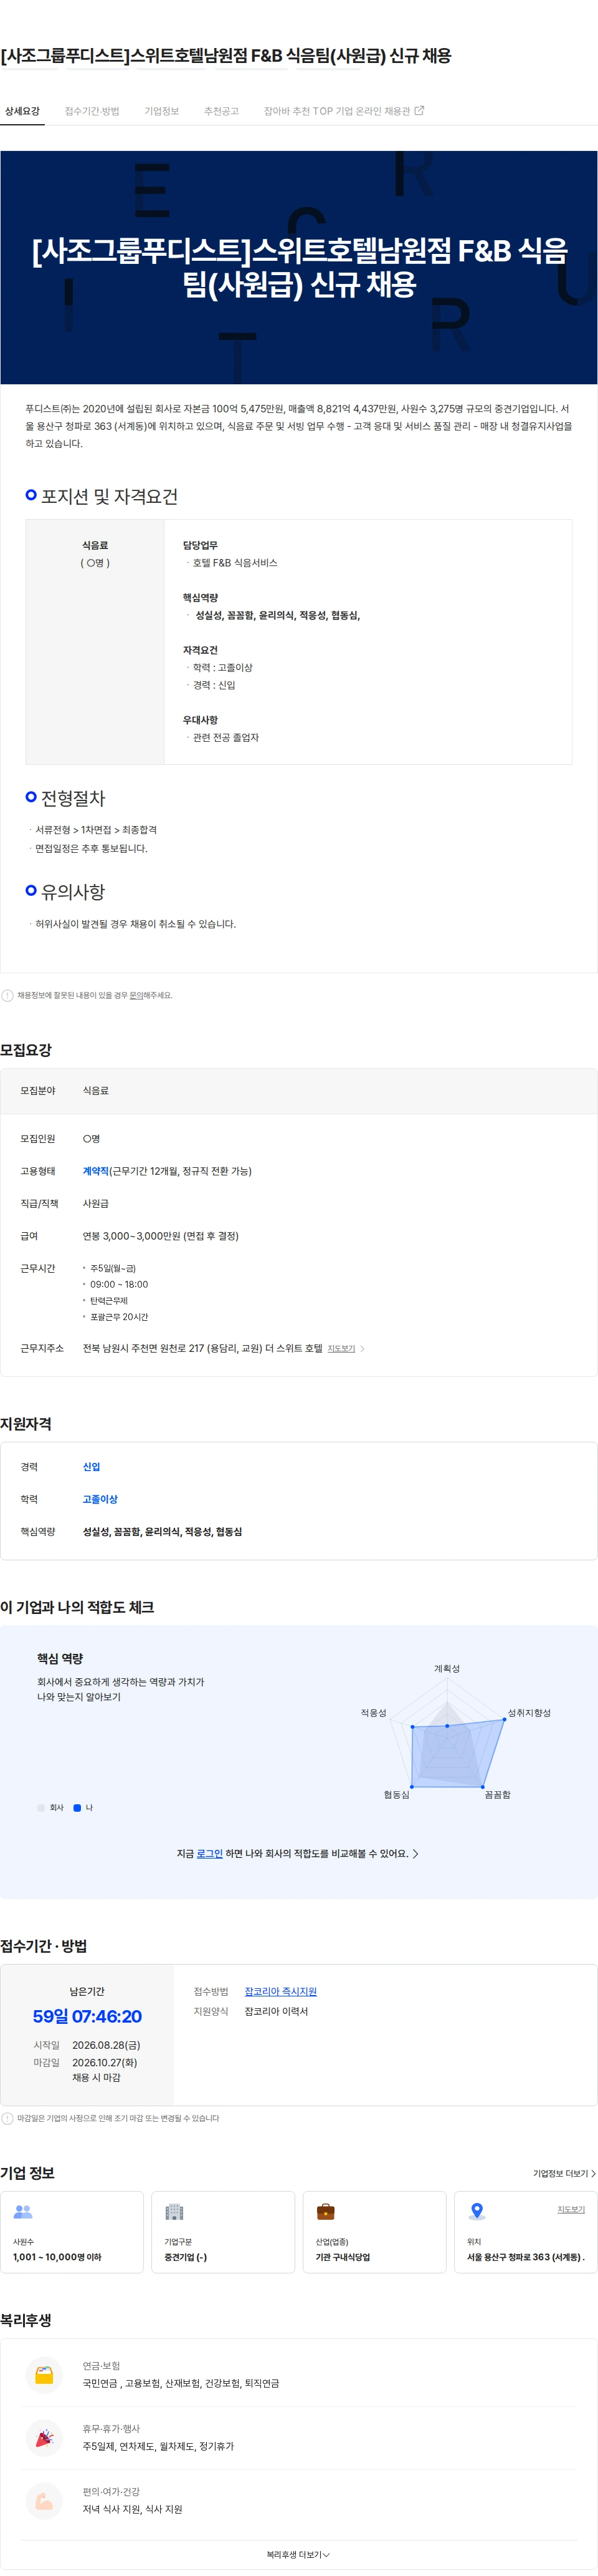The height and width of the screenshot is (2576, 598).
Task: Click the briefcase icon in 산업(업종) card
Action: click(x=325, y=2211)
